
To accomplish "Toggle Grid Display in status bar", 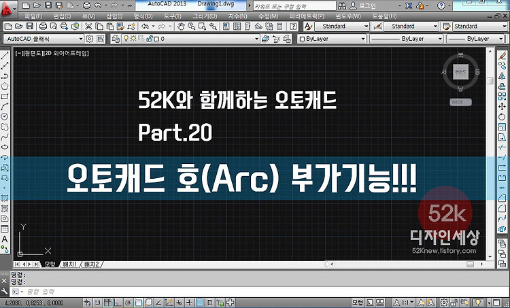I will (107, 303).
